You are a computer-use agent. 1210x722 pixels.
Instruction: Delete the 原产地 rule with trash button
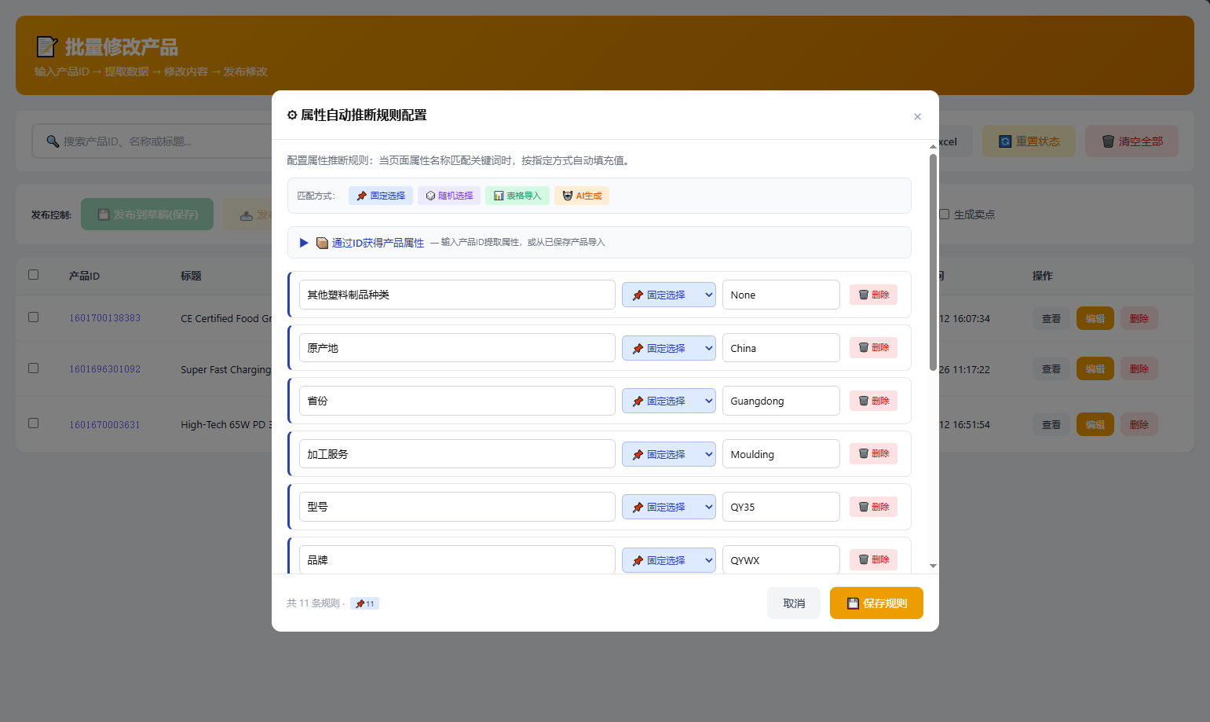click(x=873, y=348)
